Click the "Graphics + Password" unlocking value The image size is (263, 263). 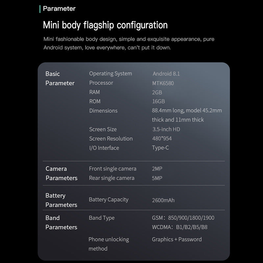[177, 239]
